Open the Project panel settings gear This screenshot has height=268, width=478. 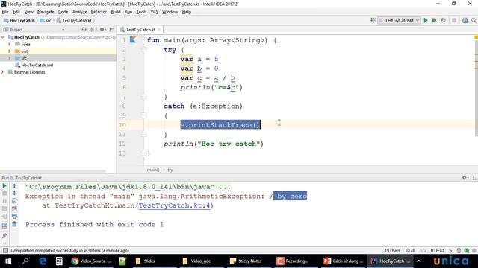[x=102, y=30]
